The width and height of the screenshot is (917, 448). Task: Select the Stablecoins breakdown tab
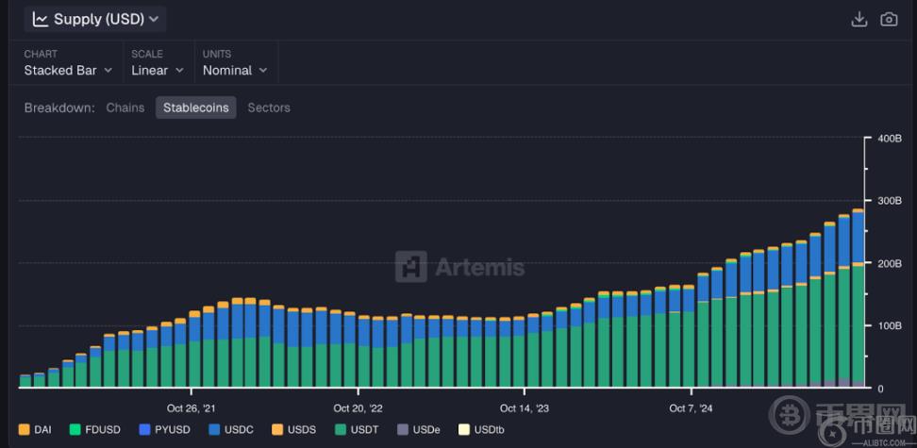click(196, 108)
